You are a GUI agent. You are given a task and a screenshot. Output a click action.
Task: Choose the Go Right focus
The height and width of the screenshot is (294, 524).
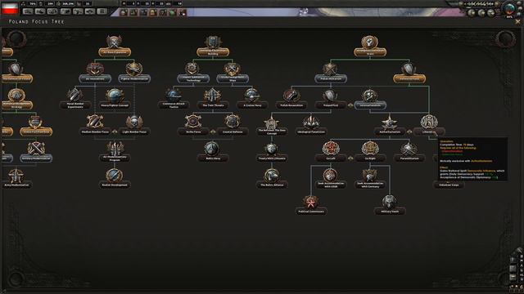coord(370,152)
